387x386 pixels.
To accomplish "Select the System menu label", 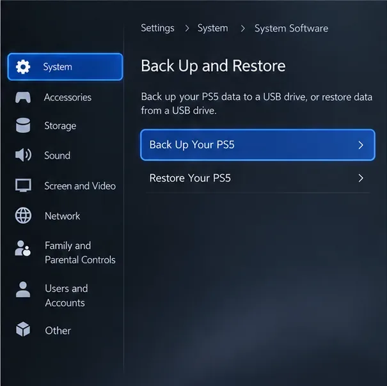I will pos(58,67).
